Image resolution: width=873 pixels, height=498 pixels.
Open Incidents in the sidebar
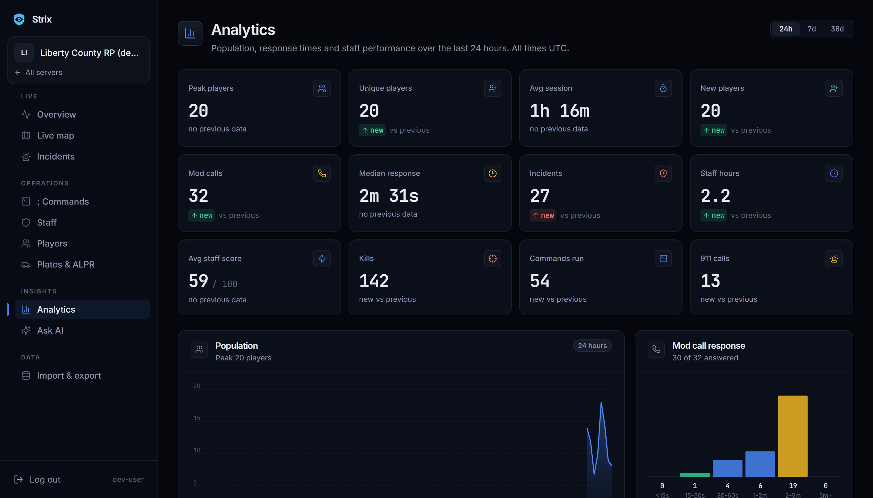tap(82, 156)
